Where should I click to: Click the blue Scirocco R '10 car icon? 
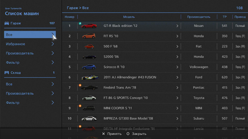coord(89,67)
